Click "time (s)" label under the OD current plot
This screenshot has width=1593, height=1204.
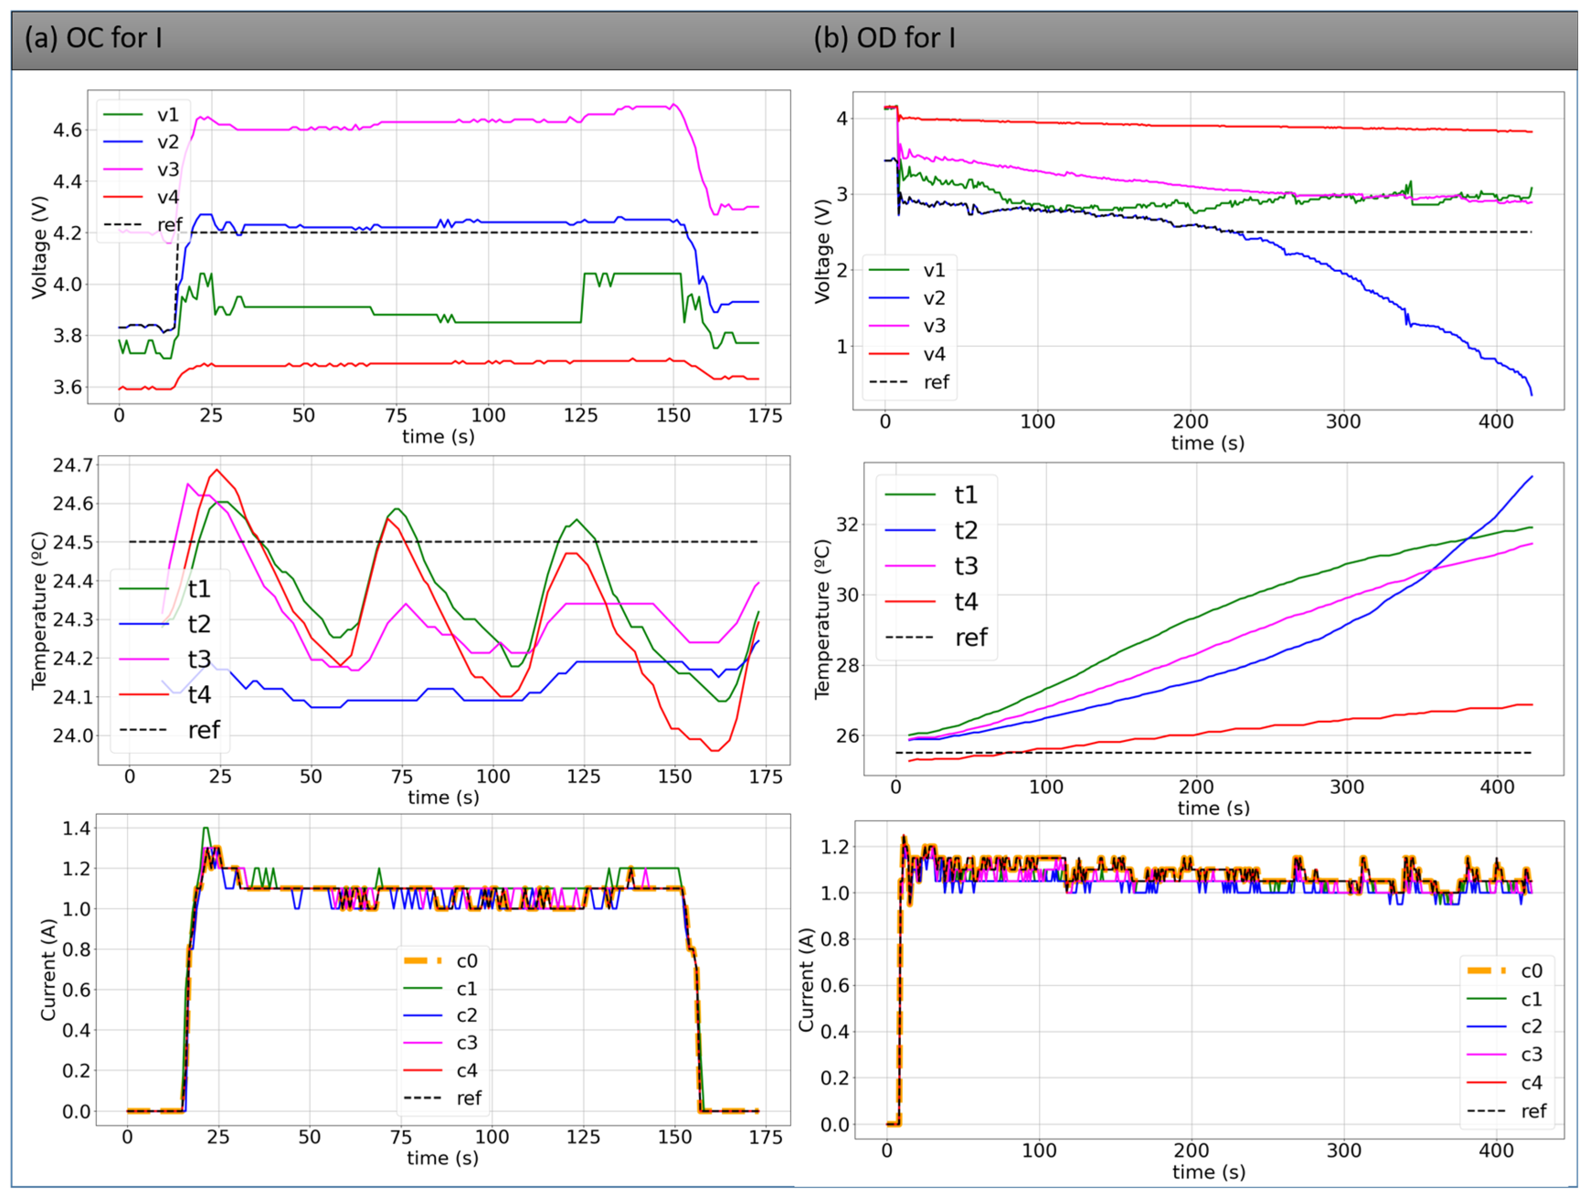[x=1209, y=1172]
